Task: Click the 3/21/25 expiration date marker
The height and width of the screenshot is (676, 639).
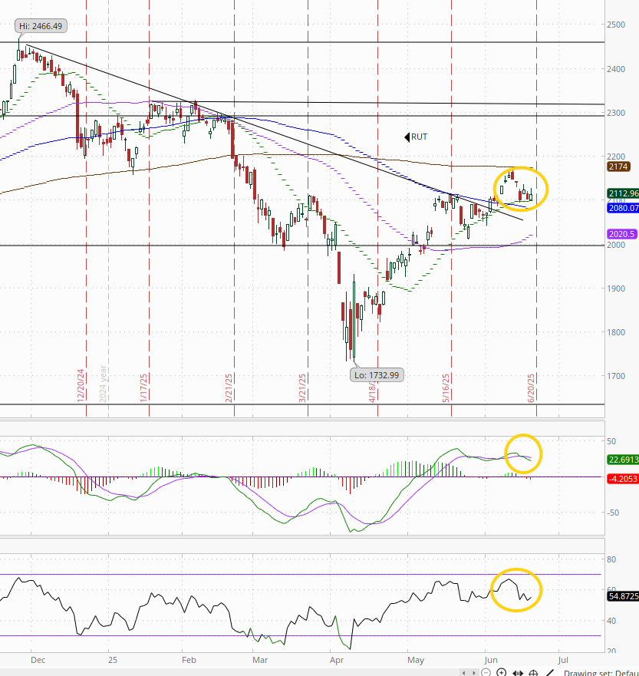Action: [x=302, y=388]
